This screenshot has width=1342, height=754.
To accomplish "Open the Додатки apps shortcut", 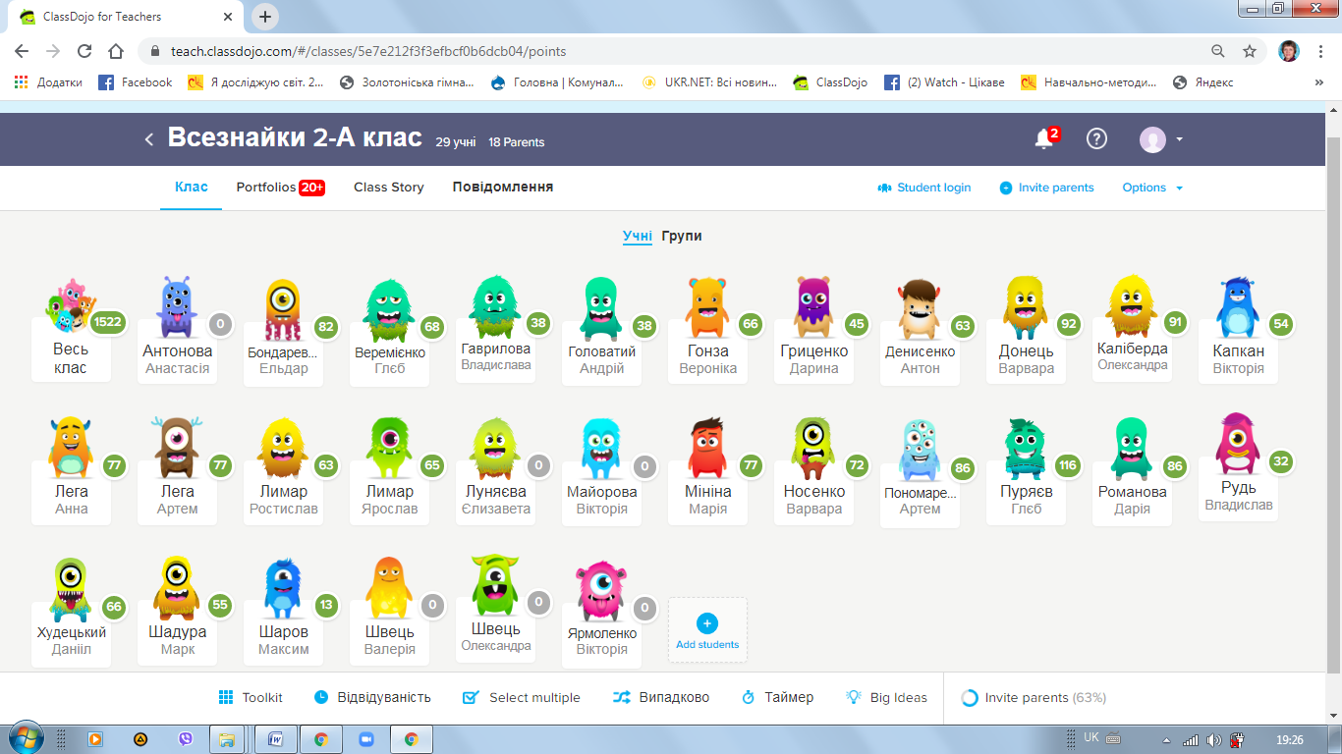I will coord(48,82).
